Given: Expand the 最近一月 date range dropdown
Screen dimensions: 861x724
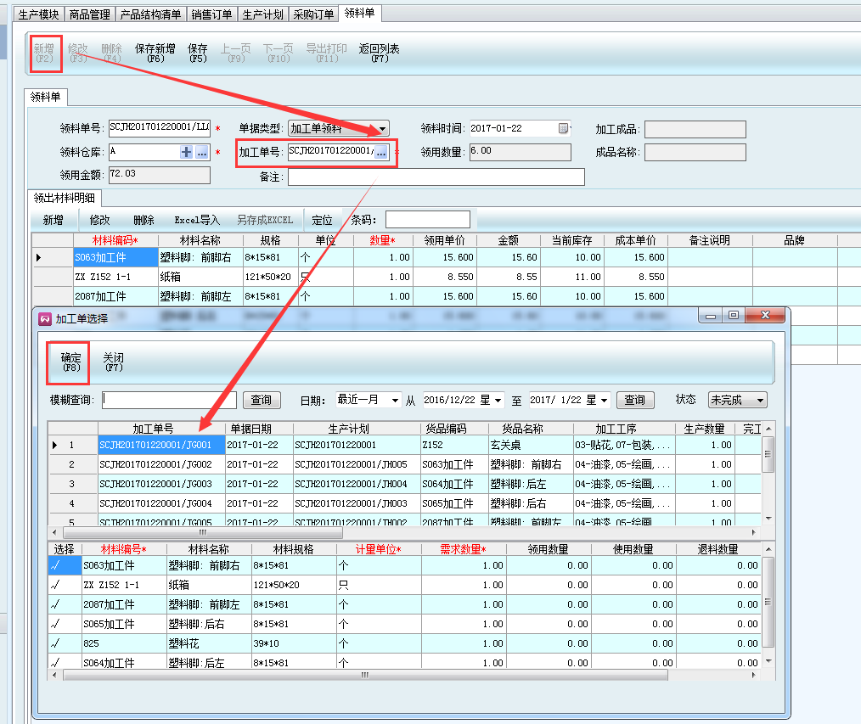Looking at the screenshot, I should (x=395, y=400).
